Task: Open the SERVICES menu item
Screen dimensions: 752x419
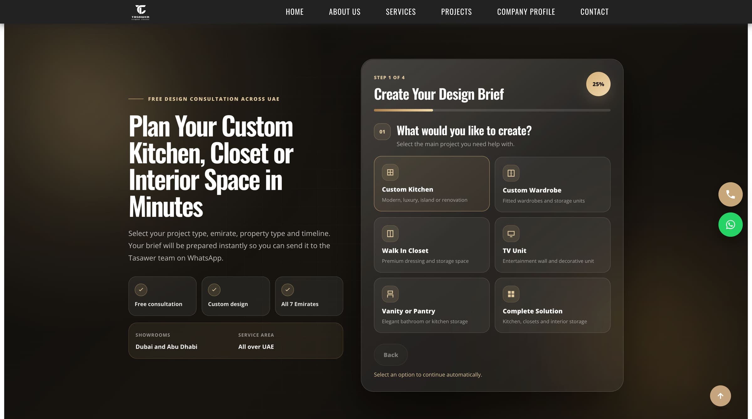Action: [401, 12]
